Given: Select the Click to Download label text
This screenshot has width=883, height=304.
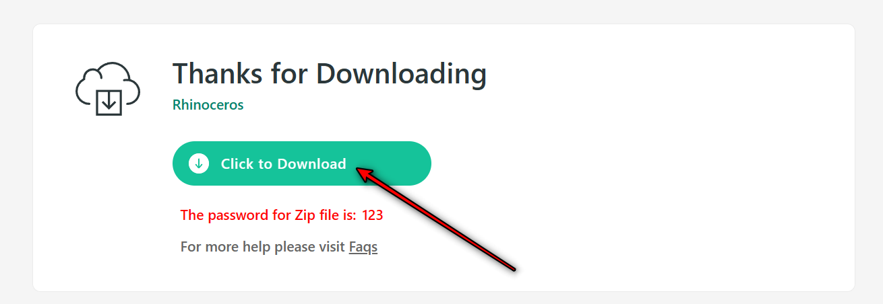Looking at the screenshot, I should pyautogui.click(x=284, y=163).
